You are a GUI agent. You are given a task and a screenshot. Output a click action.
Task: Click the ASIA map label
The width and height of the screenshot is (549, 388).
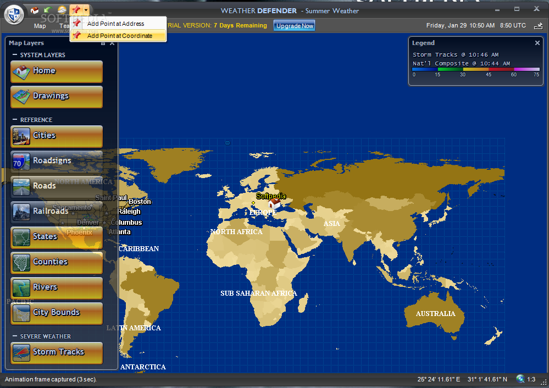[x=331, y=224]
